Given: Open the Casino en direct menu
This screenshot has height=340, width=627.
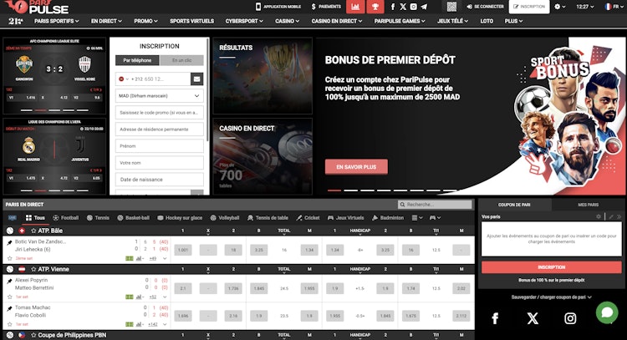Looking at the screenshot, I should [x=334, y=20].
